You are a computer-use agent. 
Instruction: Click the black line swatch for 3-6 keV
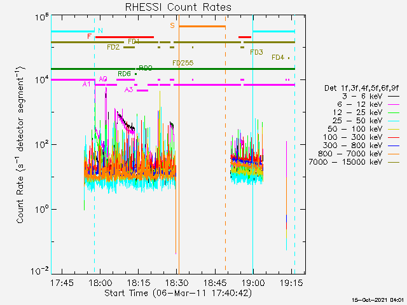(394, 96)
